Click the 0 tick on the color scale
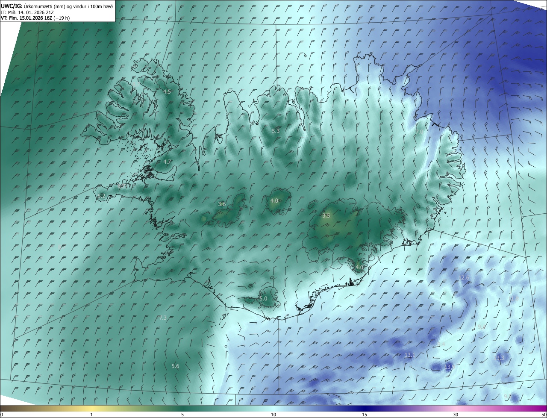The image size is (547, 418). coord(1,415)
